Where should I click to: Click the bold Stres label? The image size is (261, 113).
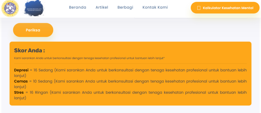pyautogui.click(x=19, y=92)
